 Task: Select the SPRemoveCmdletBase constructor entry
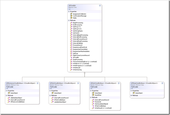point(18,102)
